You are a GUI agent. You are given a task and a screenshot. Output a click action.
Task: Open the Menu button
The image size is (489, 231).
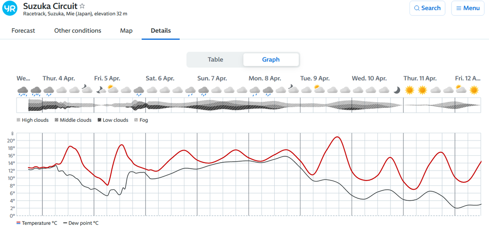[x=468, y=8]
